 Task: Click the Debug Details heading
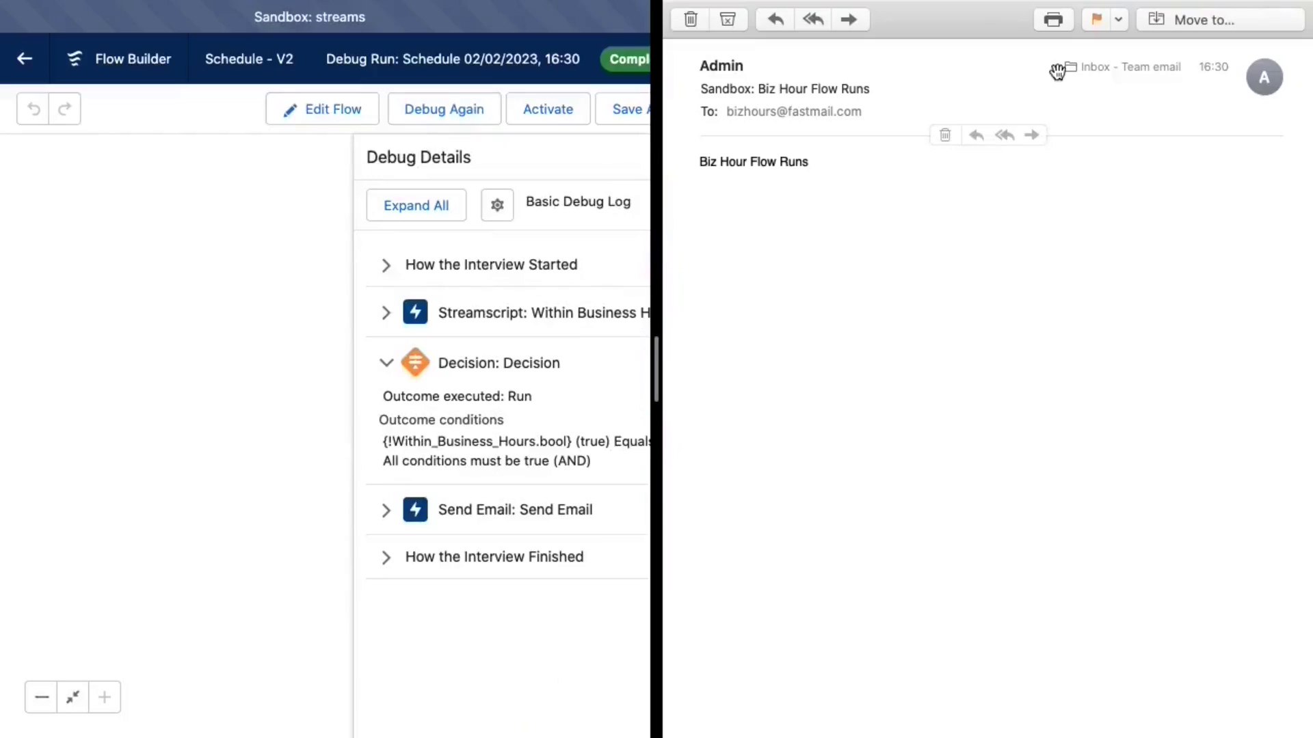(419, 157)
